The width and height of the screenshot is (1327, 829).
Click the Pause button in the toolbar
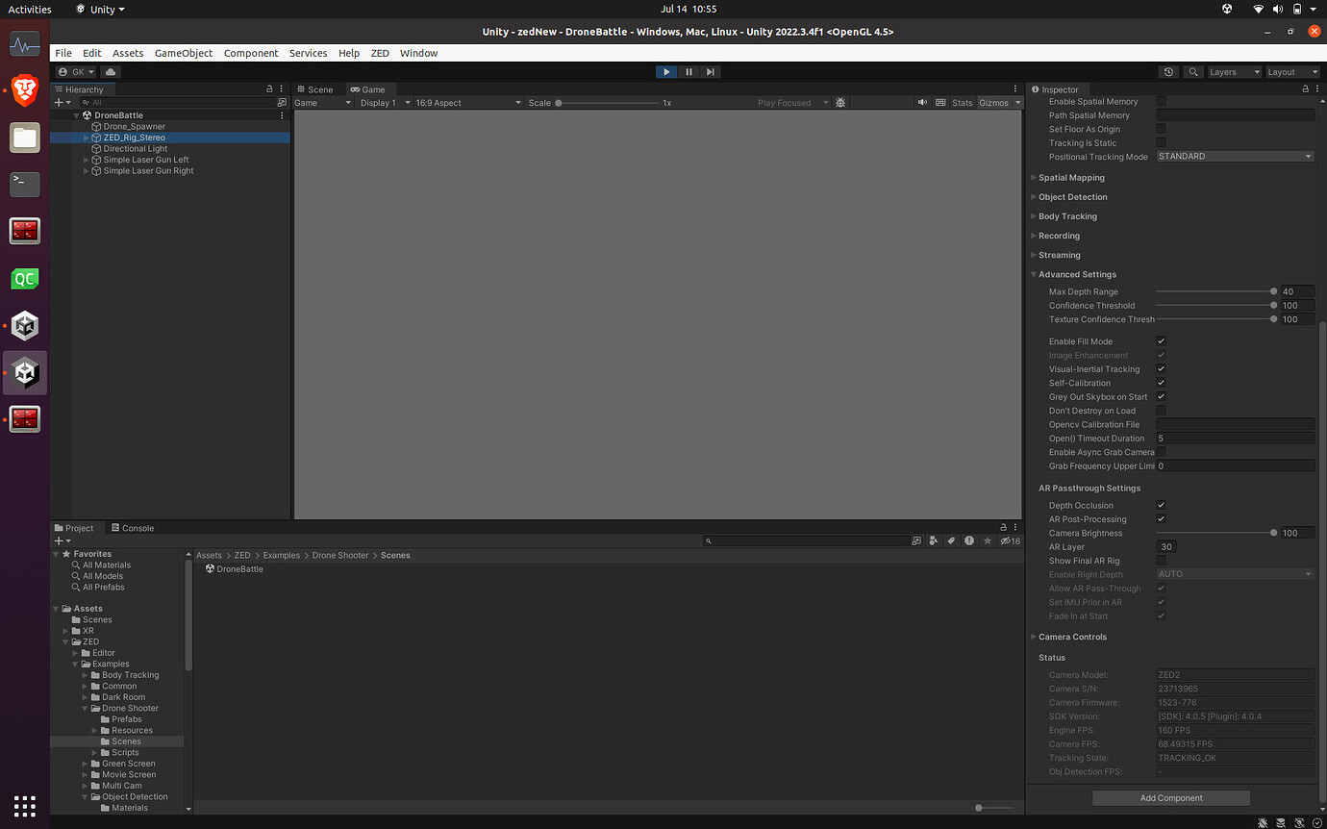click(689, 71)
